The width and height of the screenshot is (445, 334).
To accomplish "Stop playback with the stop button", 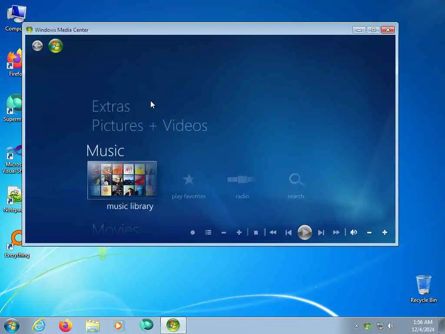I will [x=256, y=233].
